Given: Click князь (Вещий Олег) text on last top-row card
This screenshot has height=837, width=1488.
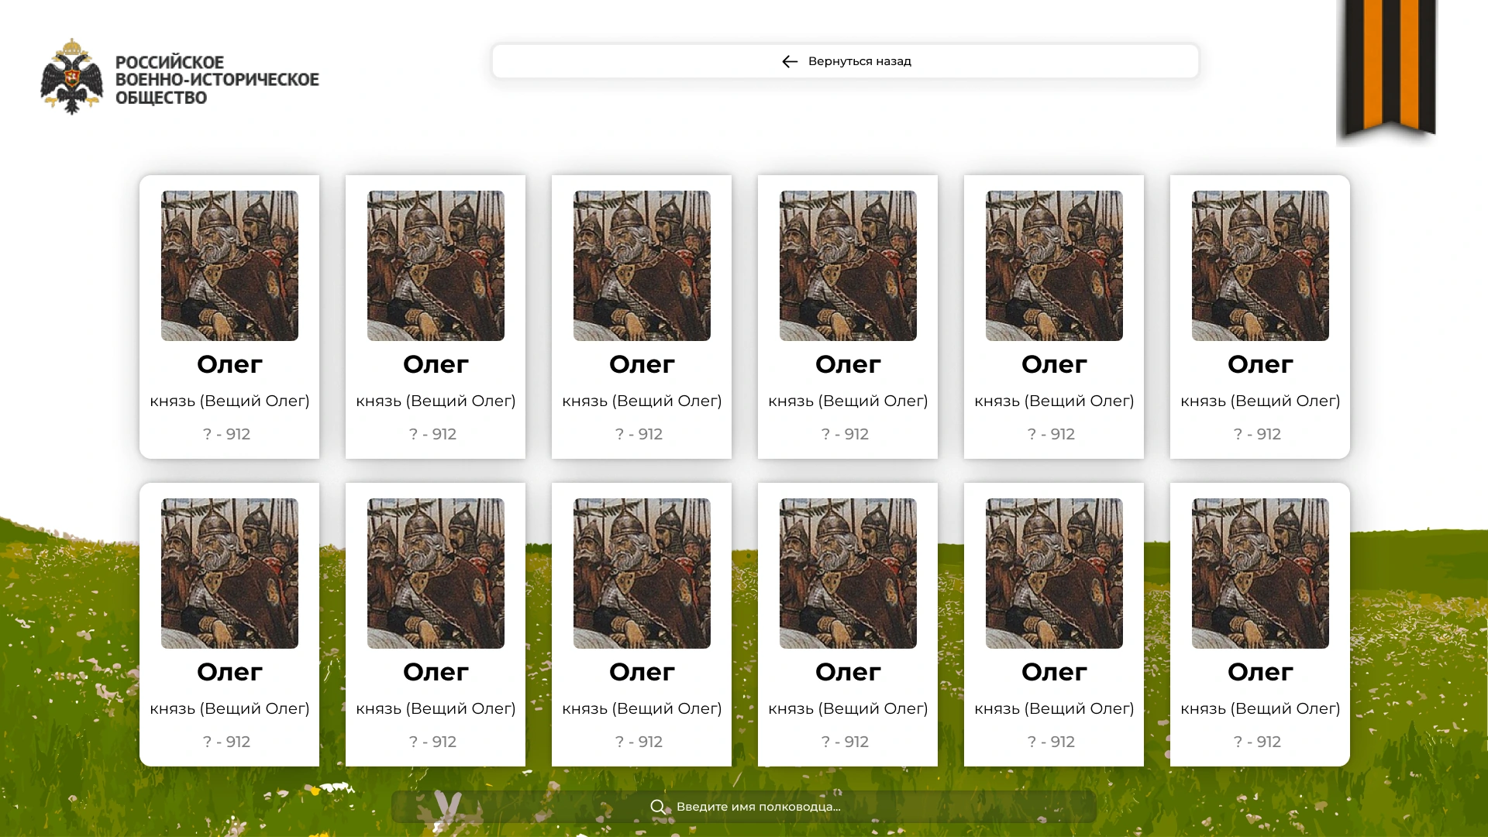Looking at the screenshot, I should click(1260, 401).
